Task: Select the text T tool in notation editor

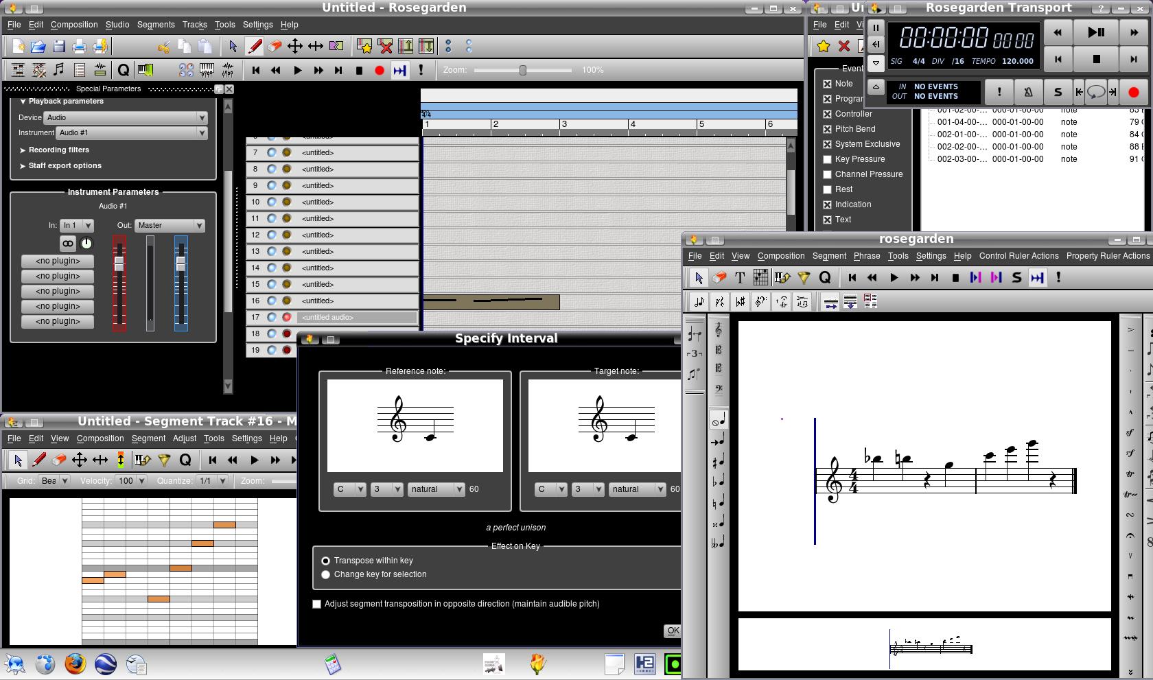Action: [740, 278]
